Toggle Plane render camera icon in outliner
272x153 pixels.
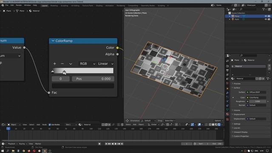coord(269,16)
